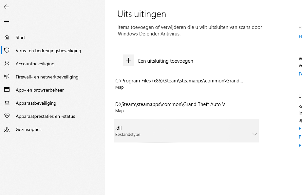
Task: Select the Accountbeveiliging person icon
Action: click(7, 64)
